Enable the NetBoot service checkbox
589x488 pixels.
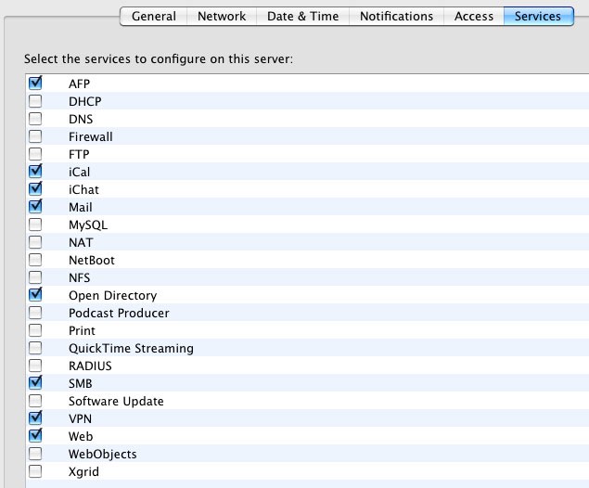coord(35,260)
